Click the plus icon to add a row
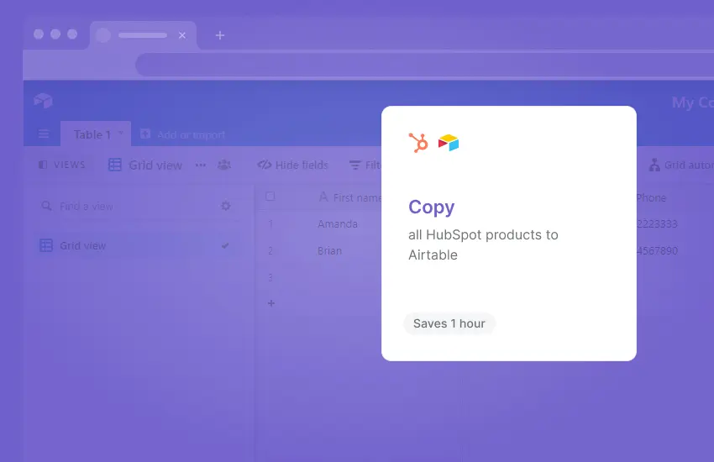This screenshot has width=714, height=462. (x=271, y=303)
